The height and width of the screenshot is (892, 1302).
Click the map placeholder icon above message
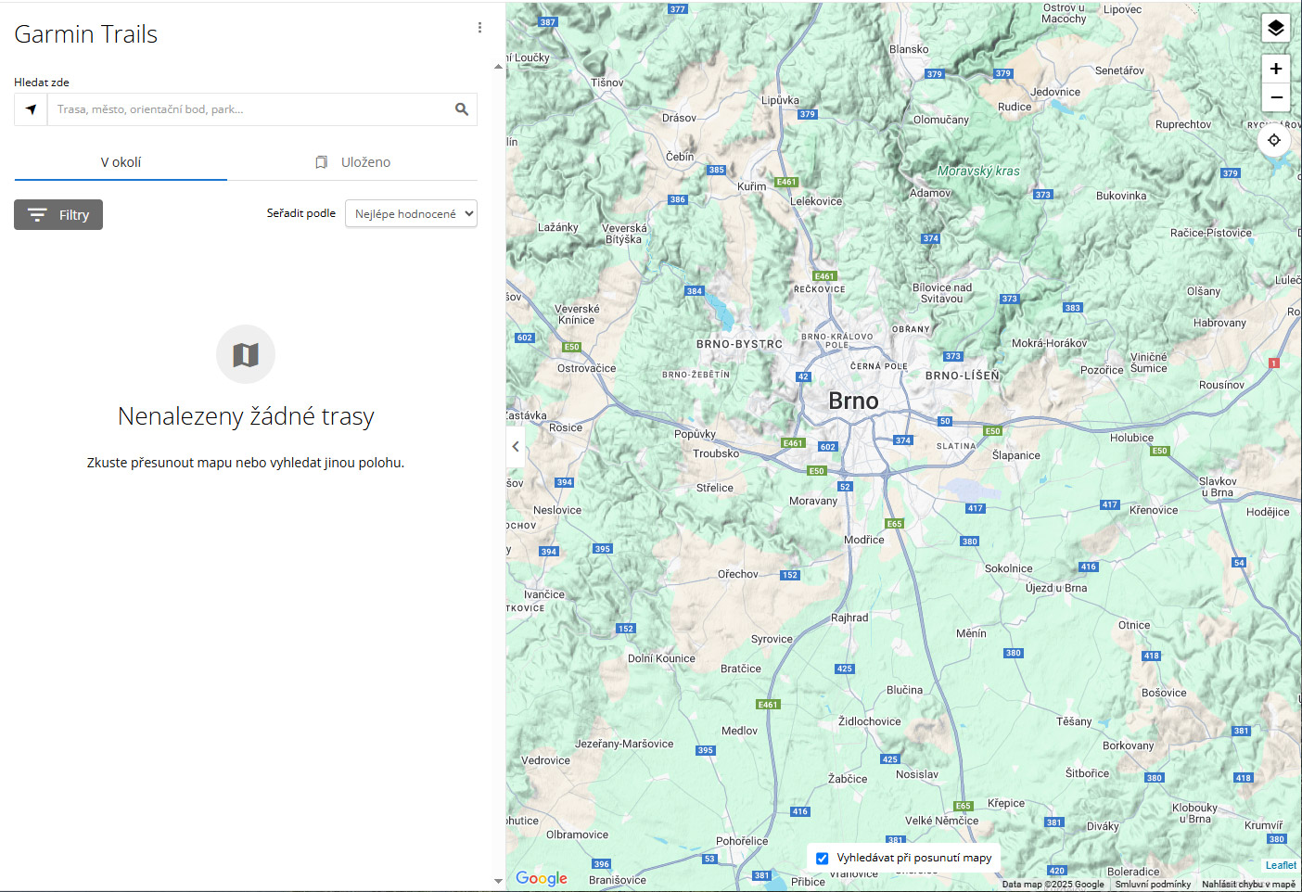tap(246, 354)
